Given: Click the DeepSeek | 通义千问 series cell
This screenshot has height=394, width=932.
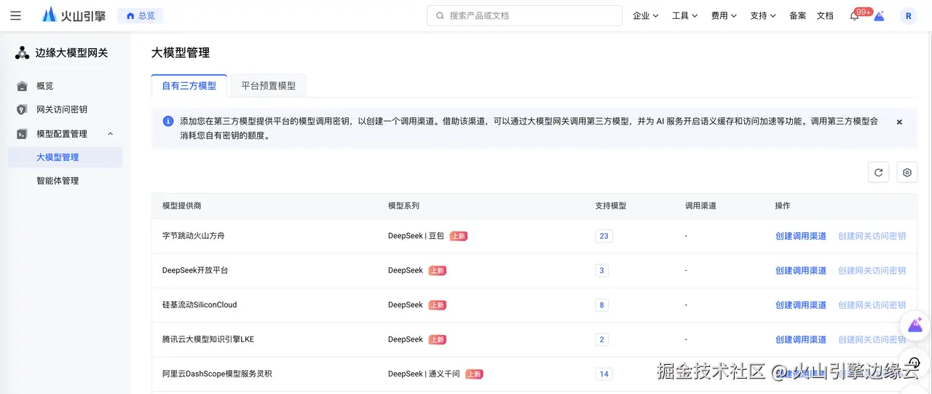Looking at the screenshot, I should [424, 374].
